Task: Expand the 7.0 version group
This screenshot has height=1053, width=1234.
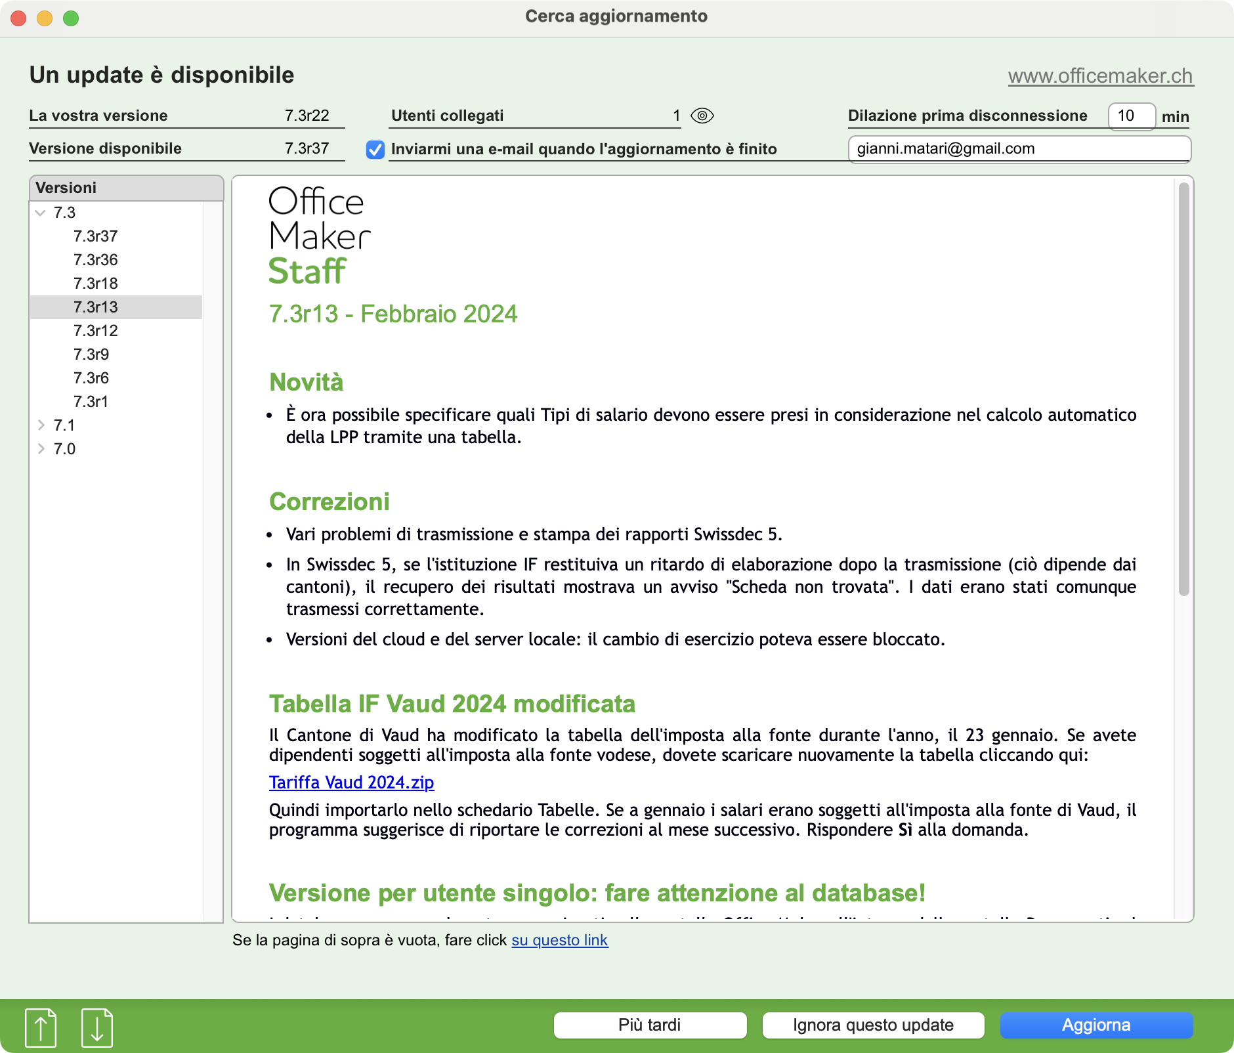Action: pos(41,449)
